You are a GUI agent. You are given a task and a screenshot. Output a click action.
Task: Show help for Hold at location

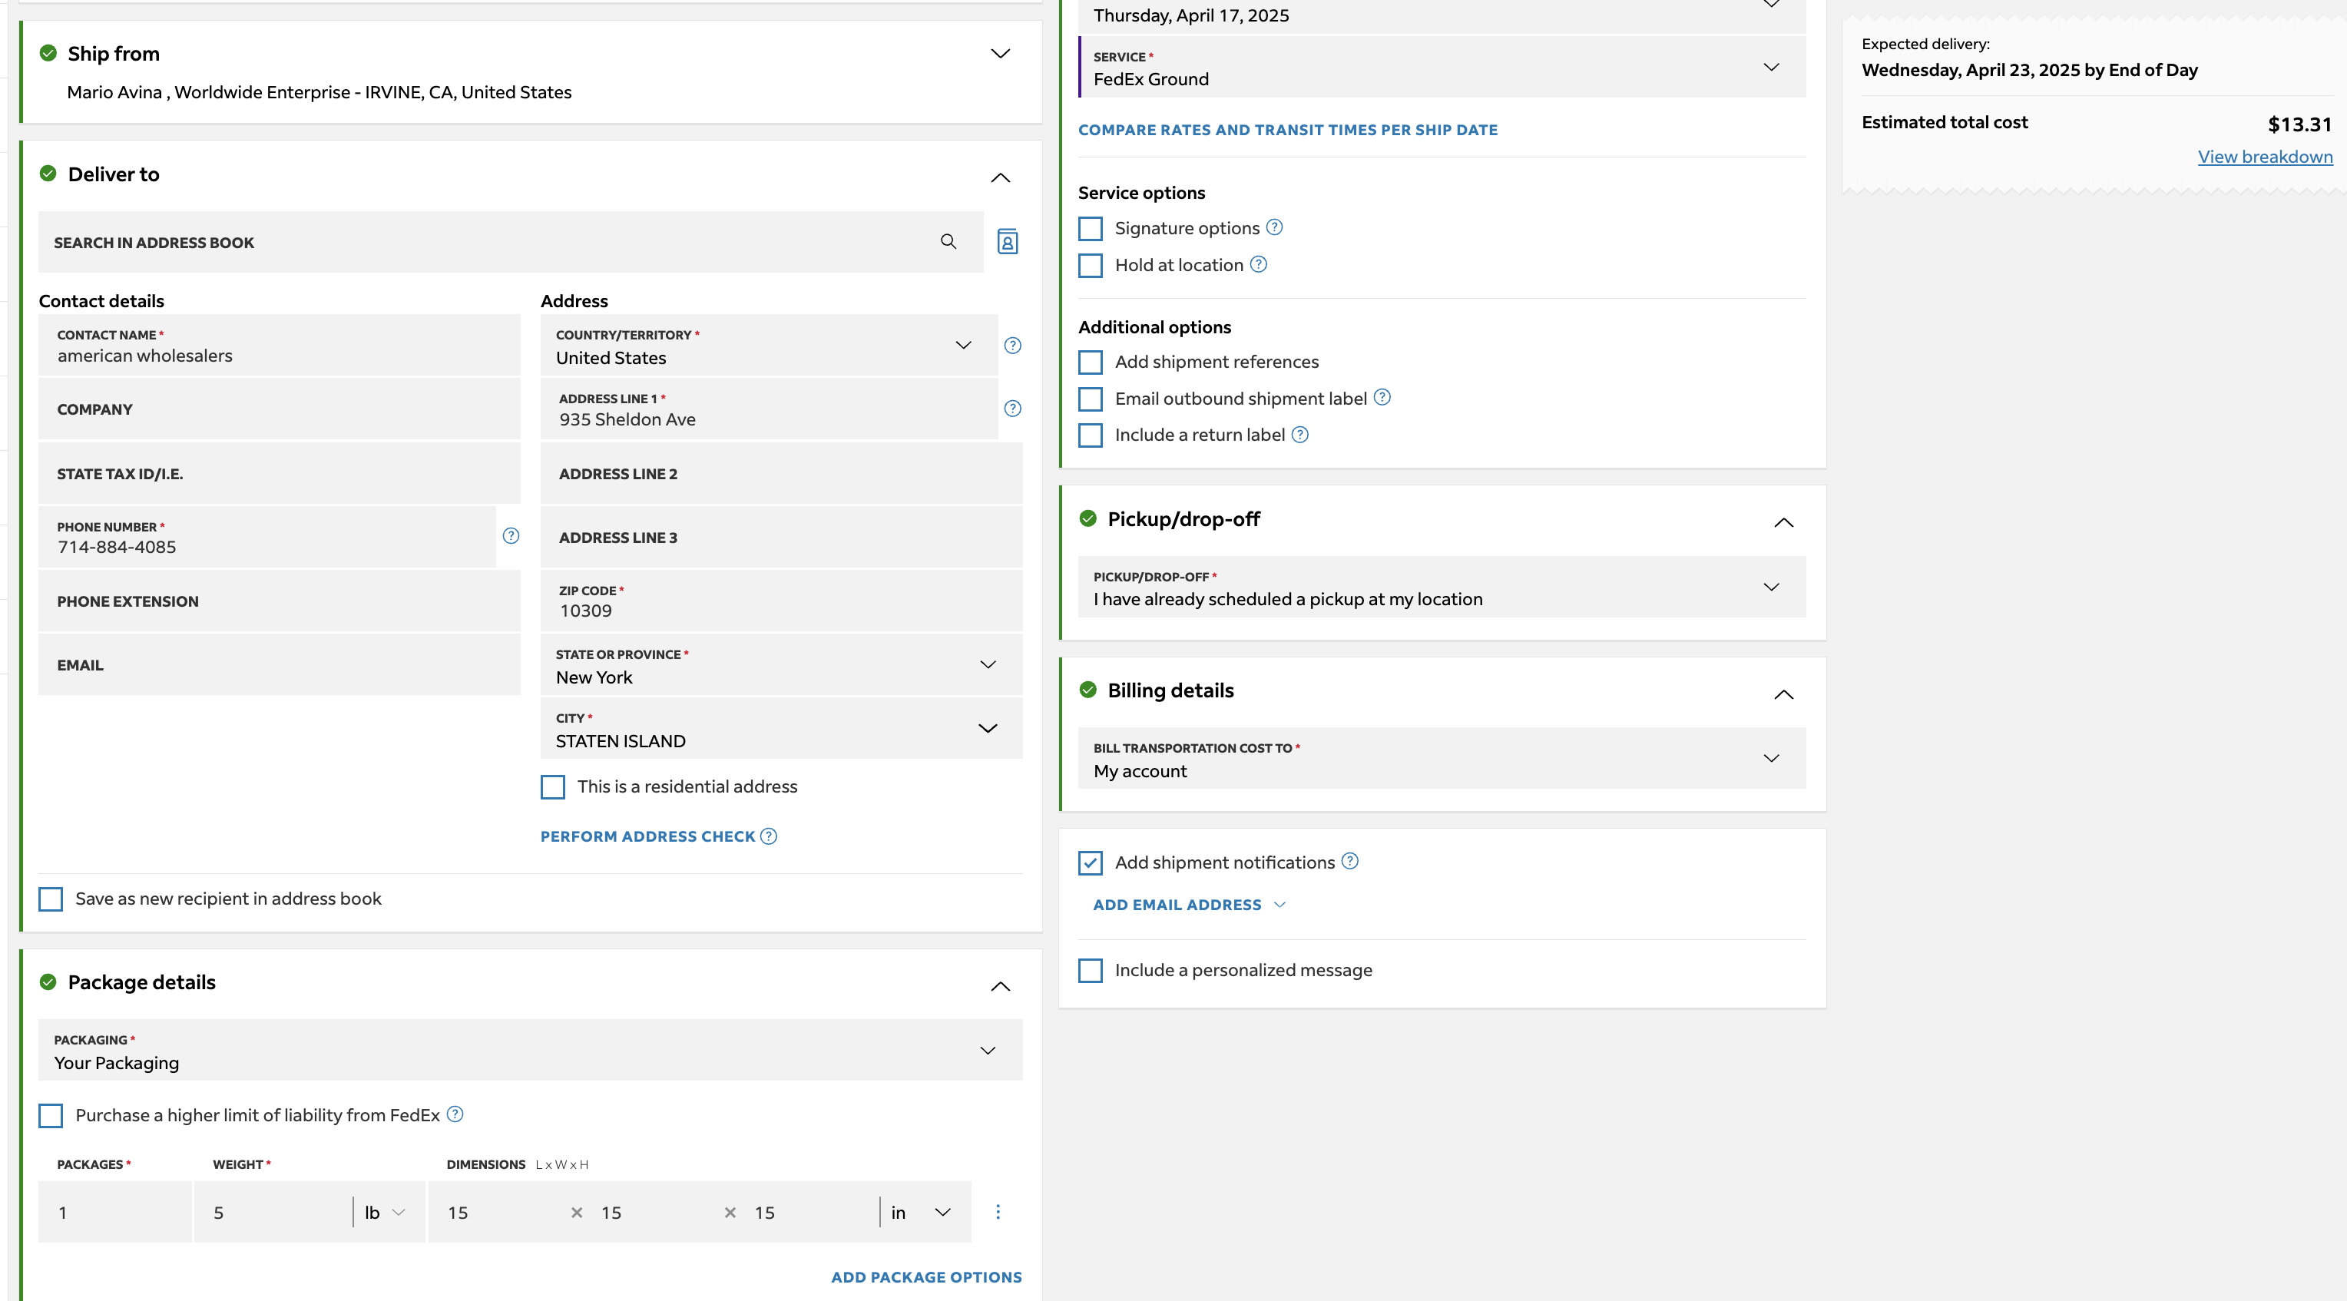pos(1258,264)
